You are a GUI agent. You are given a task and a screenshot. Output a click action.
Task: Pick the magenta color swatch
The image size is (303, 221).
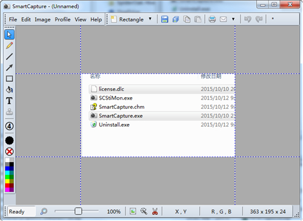tap(7, 190)
